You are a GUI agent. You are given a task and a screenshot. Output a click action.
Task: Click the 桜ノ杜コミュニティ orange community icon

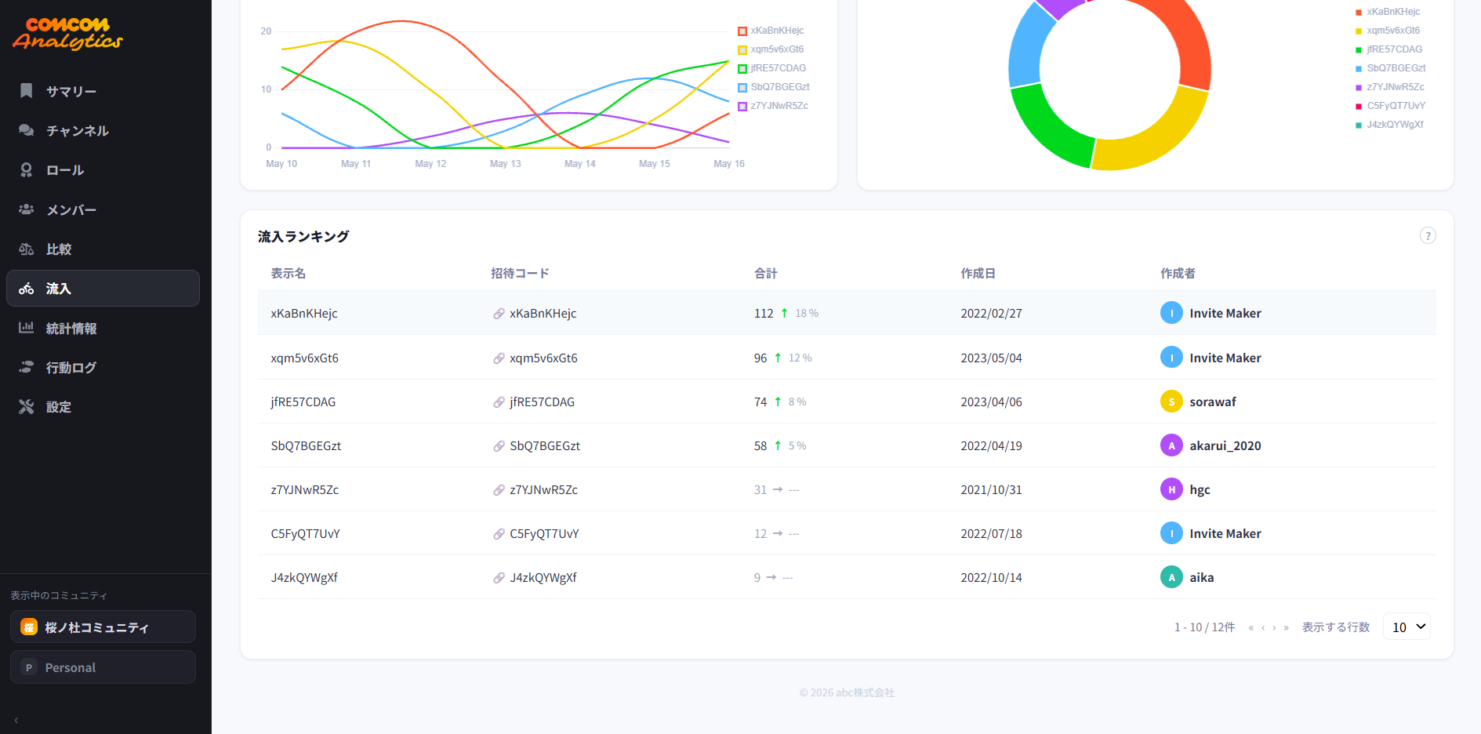coord(29,627)
